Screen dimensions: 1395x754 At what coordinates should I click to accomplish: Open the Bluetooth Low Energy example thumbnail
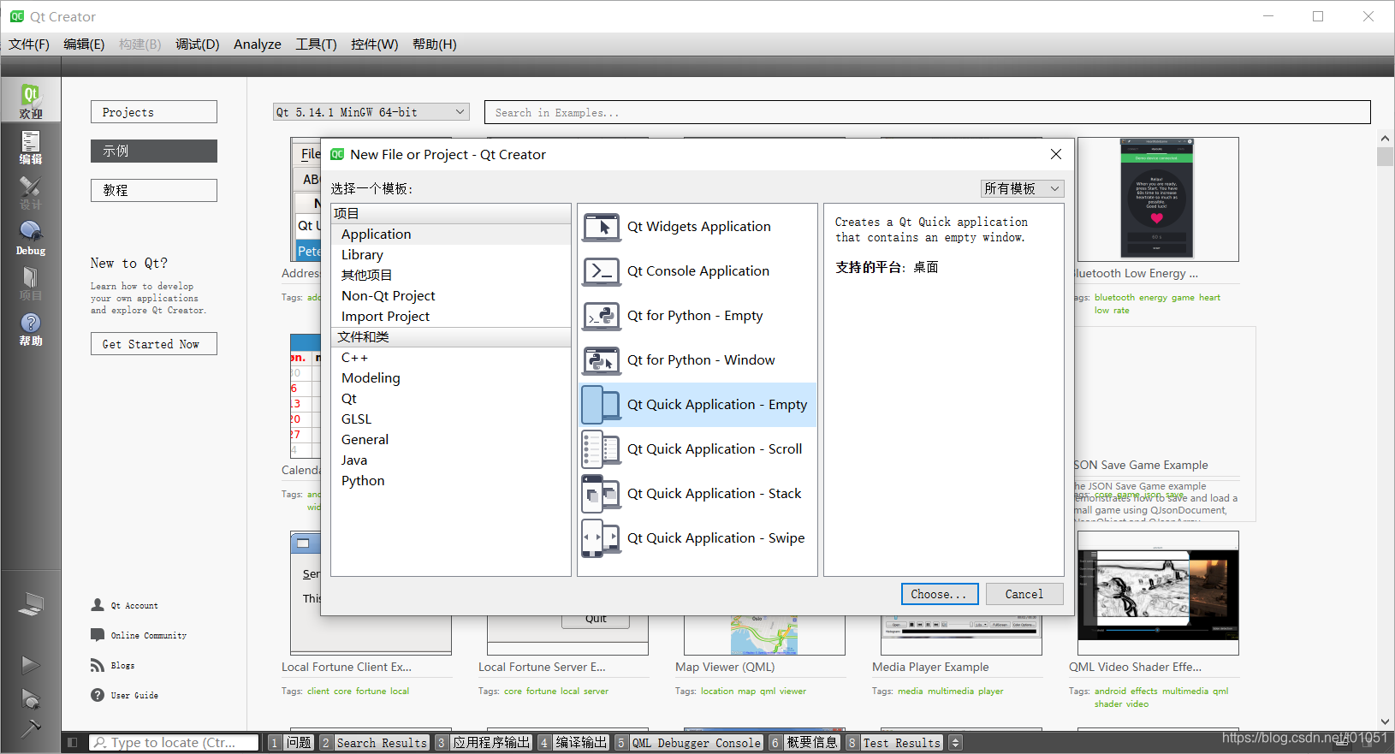point(1158,199)
